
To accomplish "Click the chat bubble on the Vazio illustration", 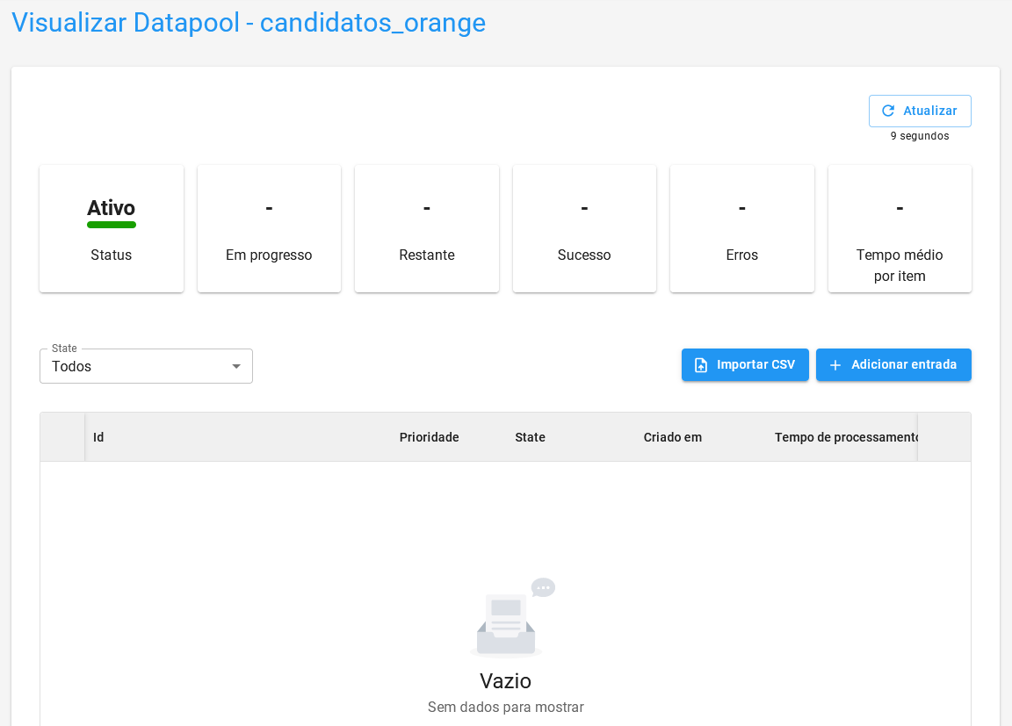I will coord(543,586).
